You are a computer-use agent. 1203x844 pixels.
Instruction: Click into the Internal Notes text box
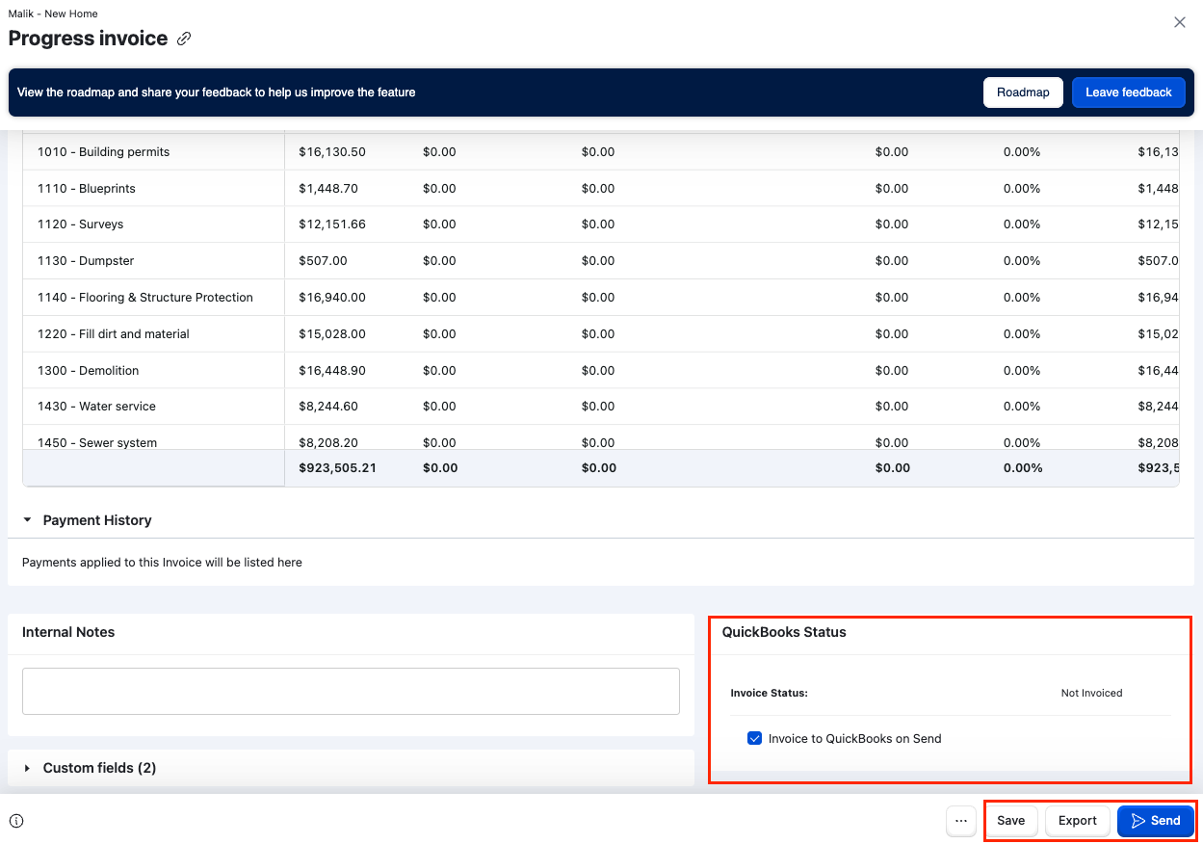point(351,691)
